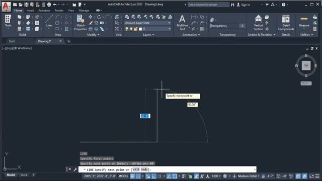Select the Arc tool in Draw panel
Viewport: 322px width, 181px height.
click(x=58, y=17)
